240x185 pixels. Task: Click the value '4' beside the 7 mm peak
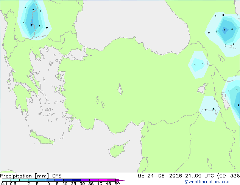(232, 29)
